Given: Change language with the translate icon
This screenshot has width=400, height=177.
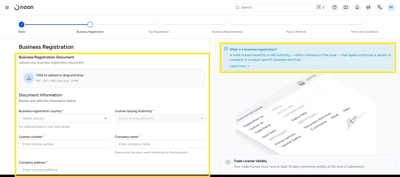Looking at the screenshot, I should coord(380,8).
